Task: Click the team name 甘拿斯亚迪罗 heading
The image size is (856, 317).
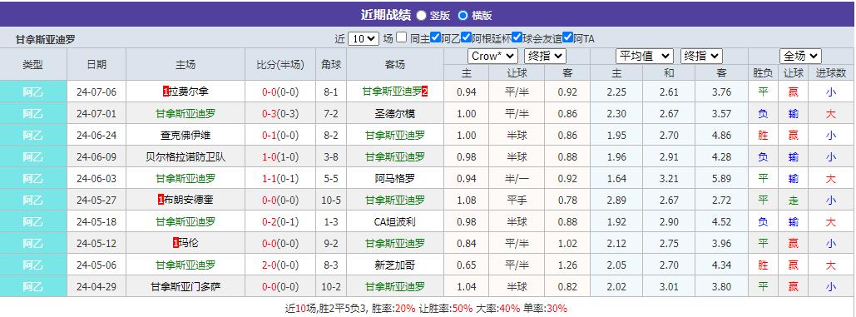Action: [x=46, y=39]
